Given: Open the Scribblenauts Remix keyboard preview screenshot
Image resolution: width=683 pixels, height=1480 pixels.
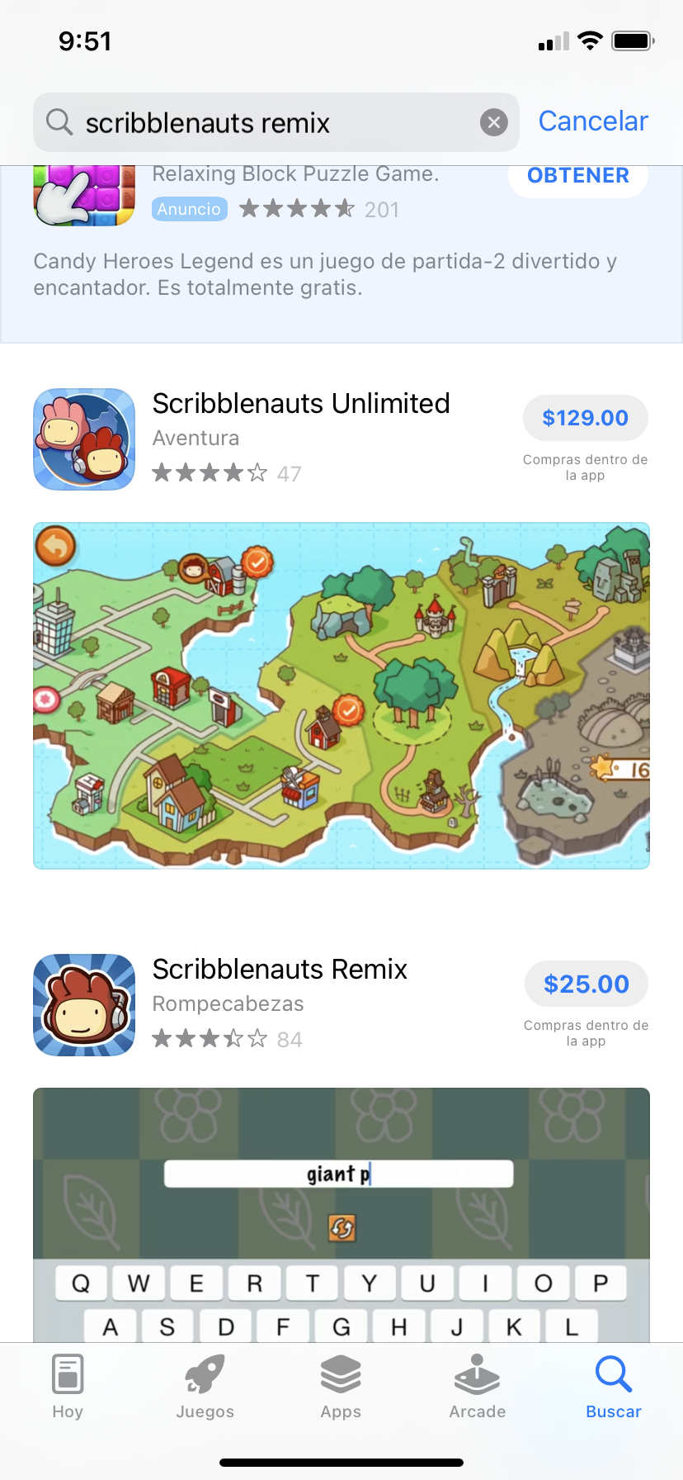Looking at the screenshot, I should (341, 1215).
